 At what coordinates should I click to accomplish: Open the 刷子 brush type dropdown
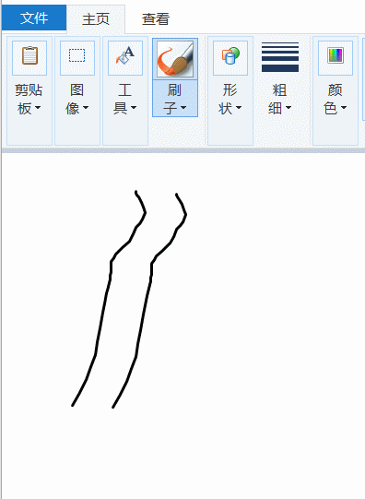(x=175, y=99)
